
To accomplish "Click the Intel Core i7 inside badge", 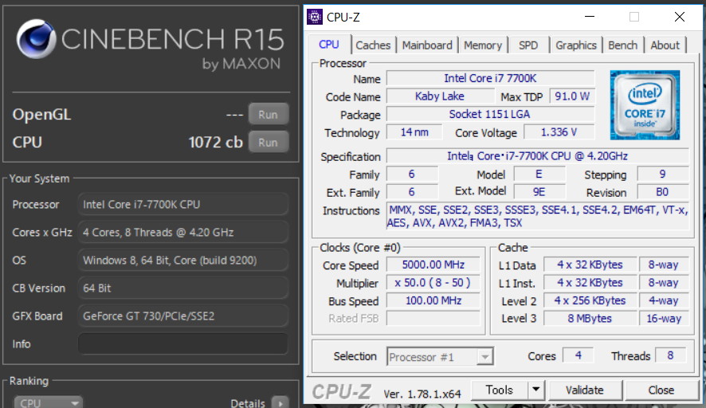I will click(645, 105).
